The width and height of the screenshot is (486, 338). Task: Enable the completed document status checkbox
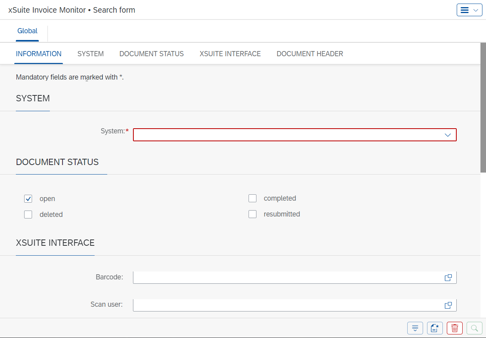pyautogui.click(x=252, y=198)
